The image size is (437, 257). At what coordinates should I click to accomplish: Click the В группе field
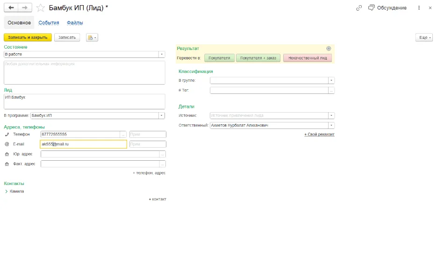[x=269, y=80]
